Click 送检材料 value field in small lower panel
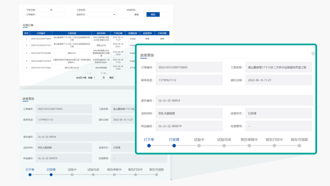This screenshot has height=186, width=330. (x=64, y=148)
